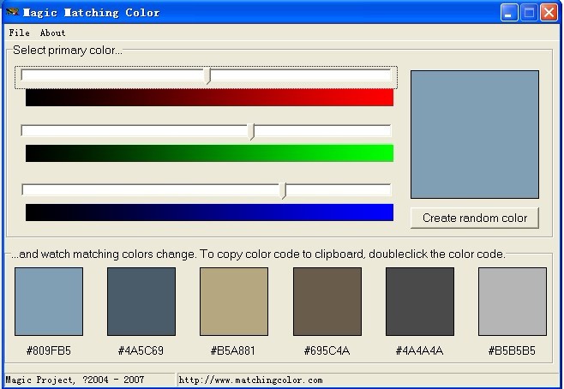Select the #4A5C69 dark slate swatch
This screenshot has width=564, height=389.
point(141,302)
